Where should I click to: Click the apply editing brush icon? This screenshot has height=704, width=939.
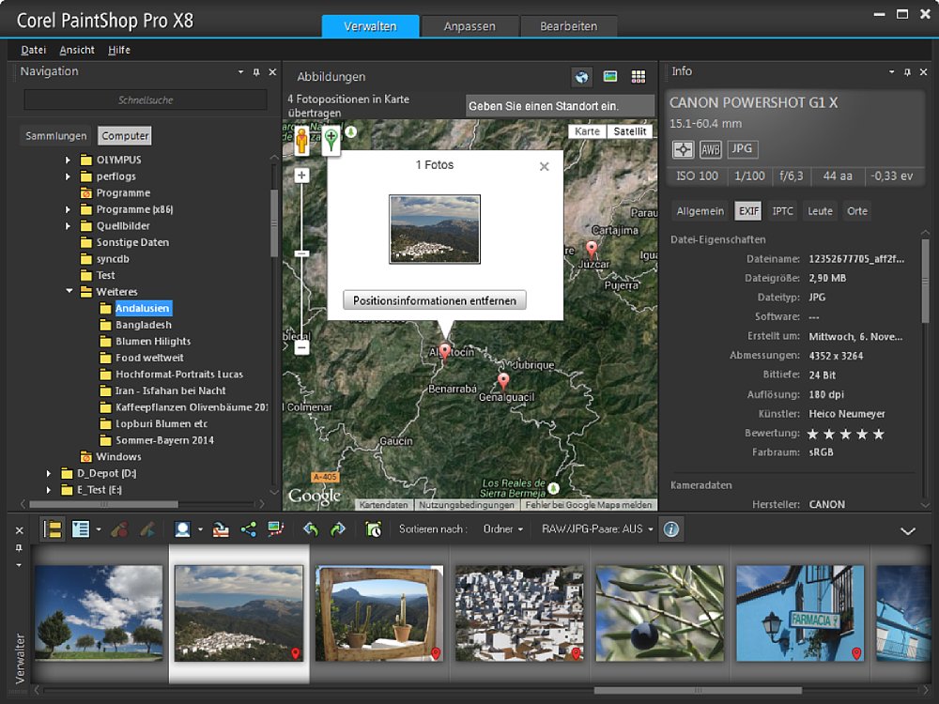click(x=147, y=529)
